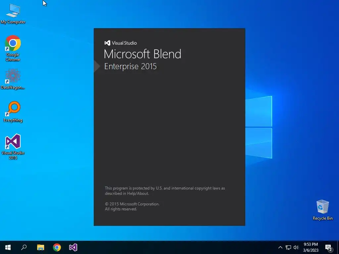Open File Explorer from the taskbar
The image size is (339, 254).
[x=40, y=247]
